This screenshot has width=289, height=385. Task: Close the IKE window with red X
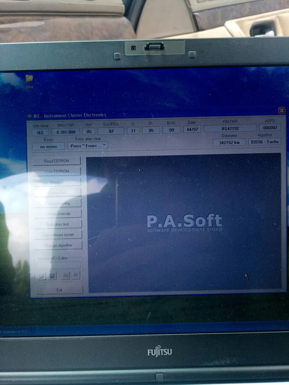282,110
